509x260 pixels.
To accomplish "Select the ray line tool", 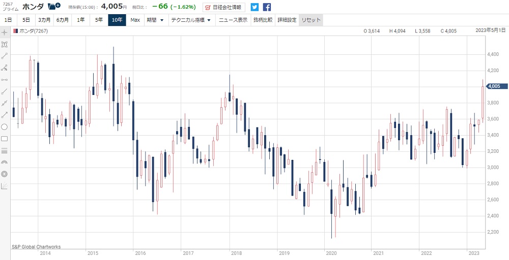I will tap(5, 91).
